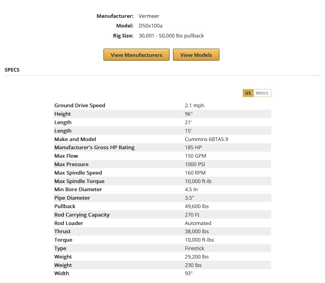
Task: Select the model D50x100a
Action: (x=150, y=26)
